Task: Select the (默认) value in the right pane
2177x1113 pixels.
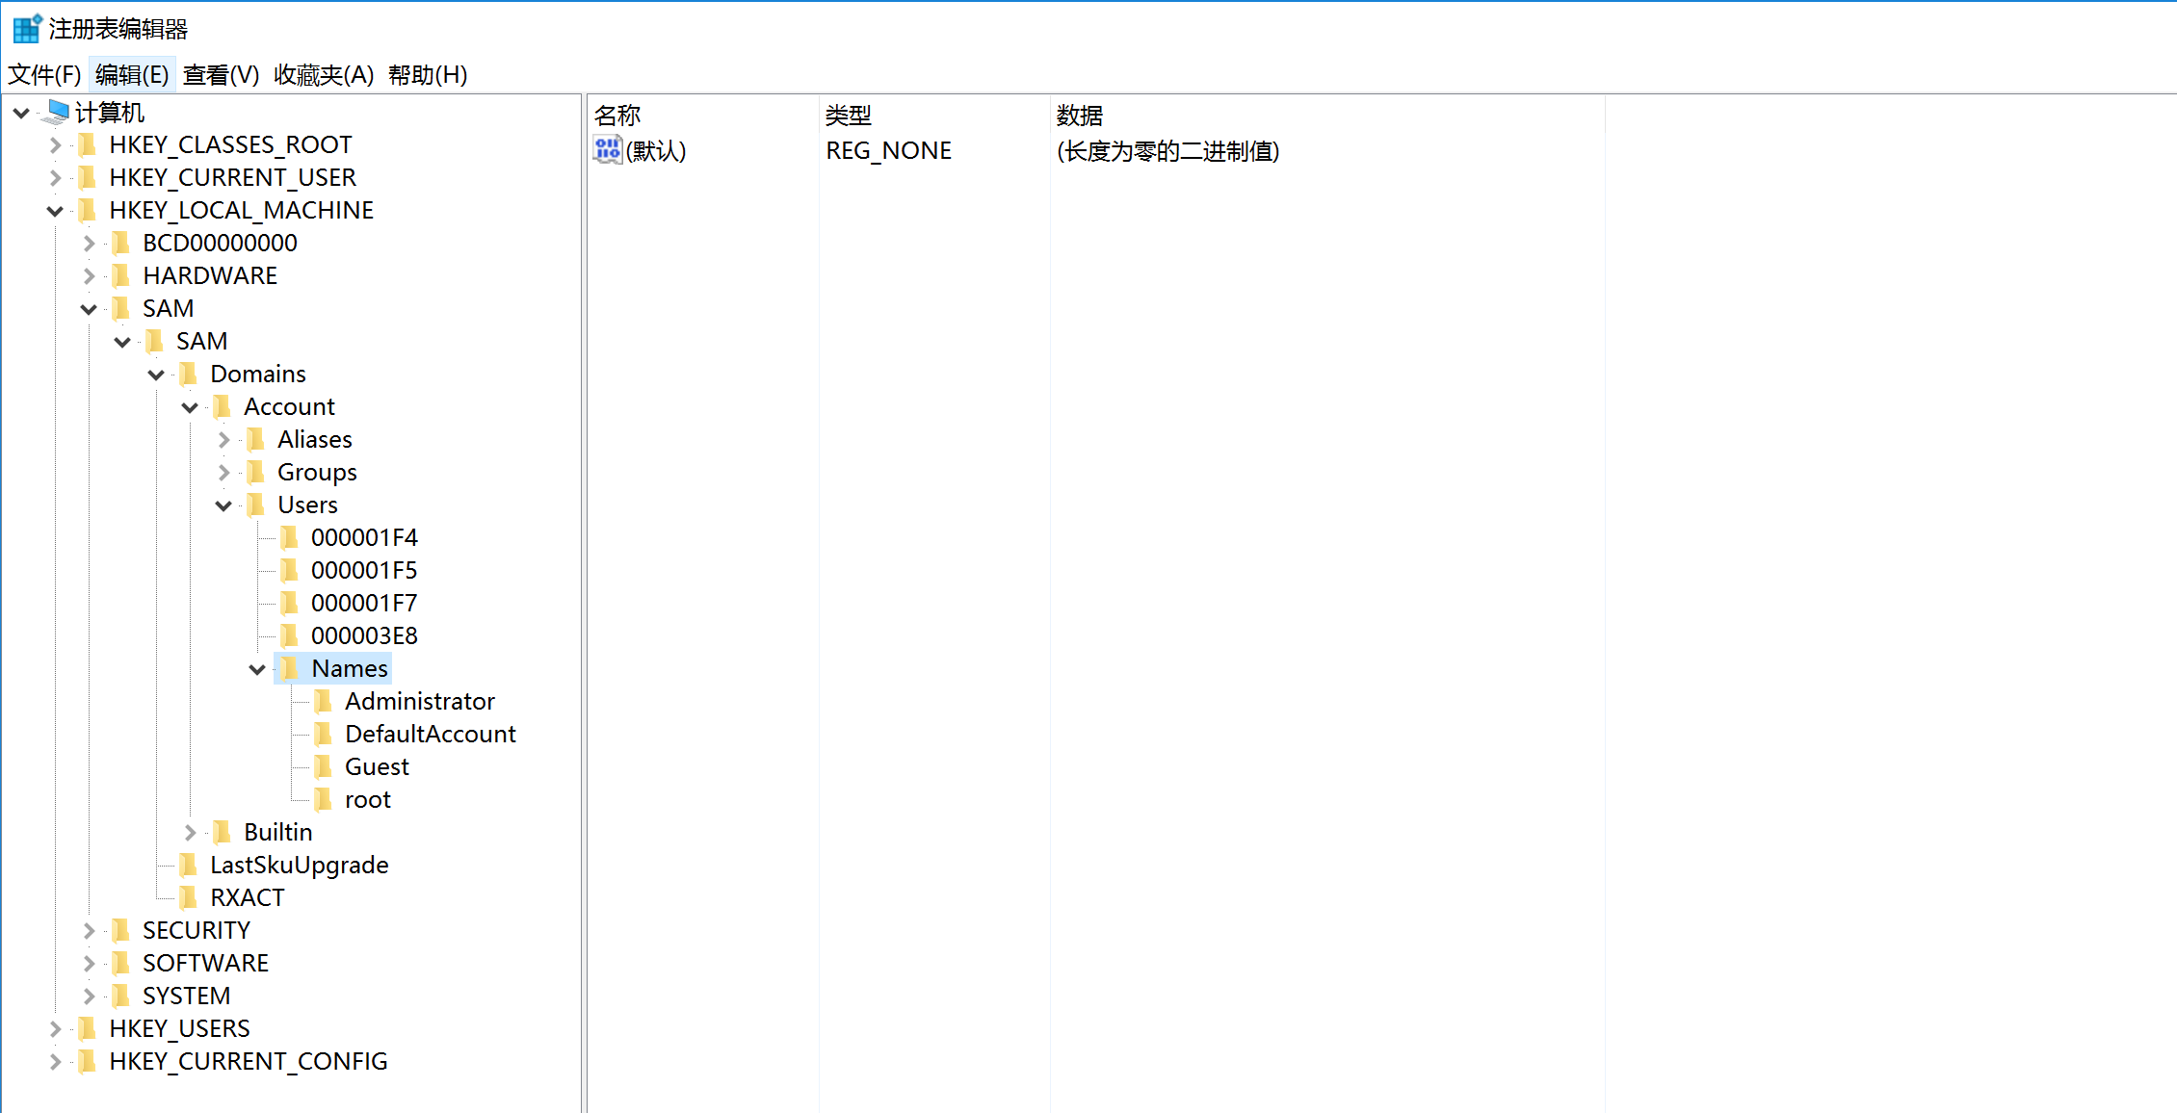Action: 656,150
